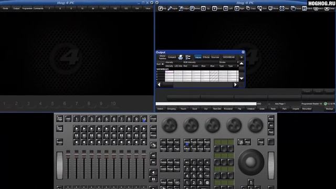Click the SHOWBEAM filter button in Output
Screen dimensions: 336x189
click(229, 57)
